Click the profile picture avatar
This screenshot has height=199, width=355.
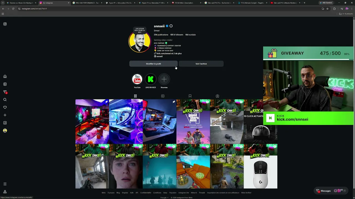point(140,41)
